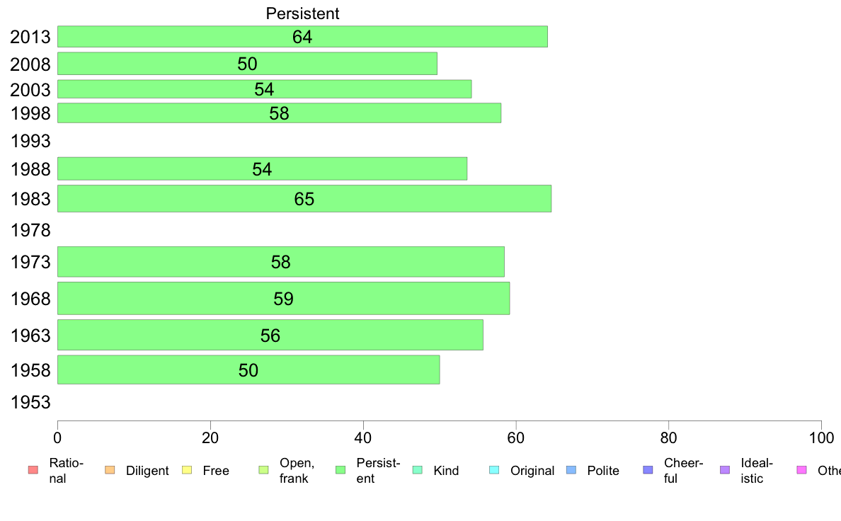Select the 1983 bar showing 65
Image resolution: width=841 pixels, height=521 pixels.
tap(304, 198)
